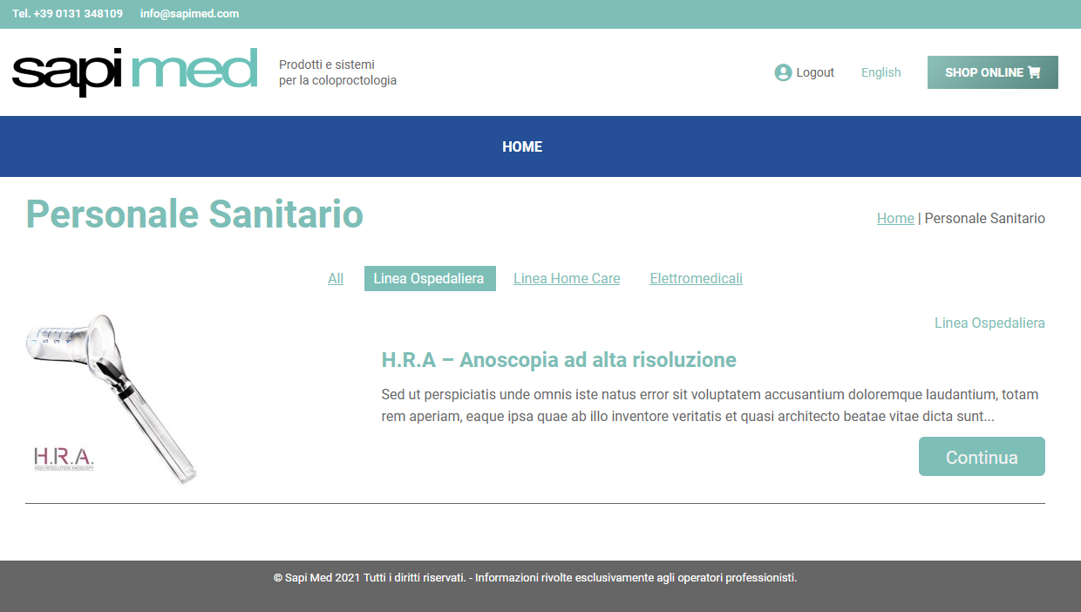Screen dimensions: 1081x612
Task: Click the copyright notice in the footer
Action: pos(535,578)
